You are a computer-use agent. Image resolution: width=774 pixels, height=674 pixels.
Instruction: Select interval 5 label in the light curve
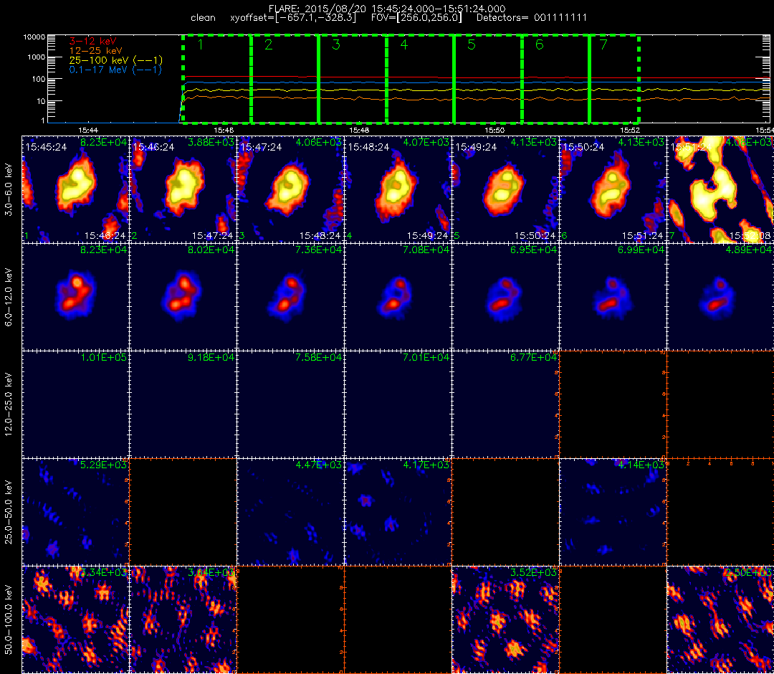pos(472,45)
